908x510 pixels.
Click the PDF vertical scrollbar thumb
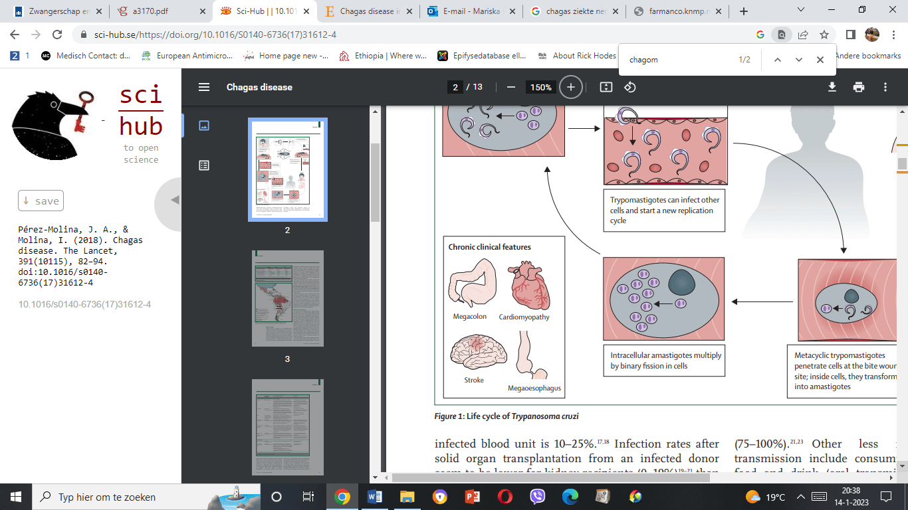902,164
